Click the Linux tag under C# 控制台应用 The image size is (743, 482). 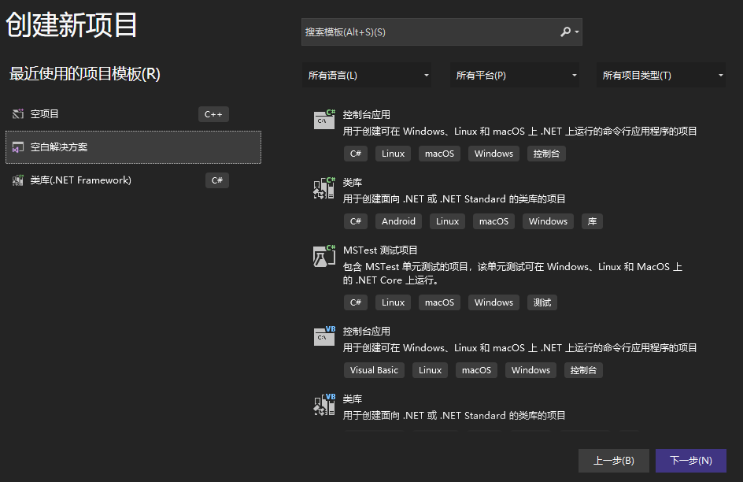(394, 154)
